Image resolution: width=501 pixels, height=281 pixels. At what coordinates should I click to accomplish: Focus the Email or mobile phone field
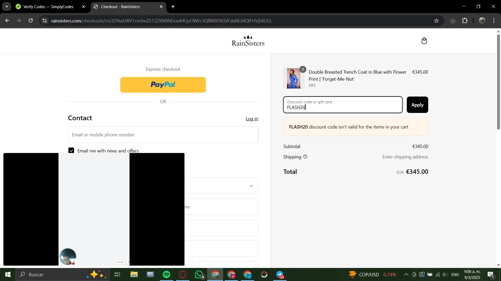pyautogui.click(x=163, y=135)
